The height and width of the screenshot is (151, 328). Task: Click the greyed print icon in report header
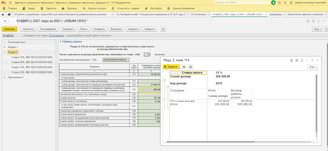pos(313,21)
